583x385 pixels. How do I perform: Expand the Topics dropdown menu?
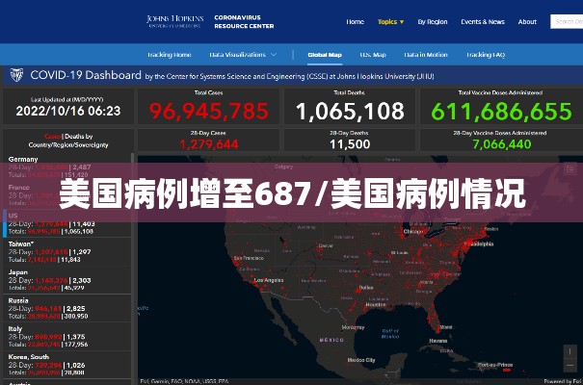[390, 21]
